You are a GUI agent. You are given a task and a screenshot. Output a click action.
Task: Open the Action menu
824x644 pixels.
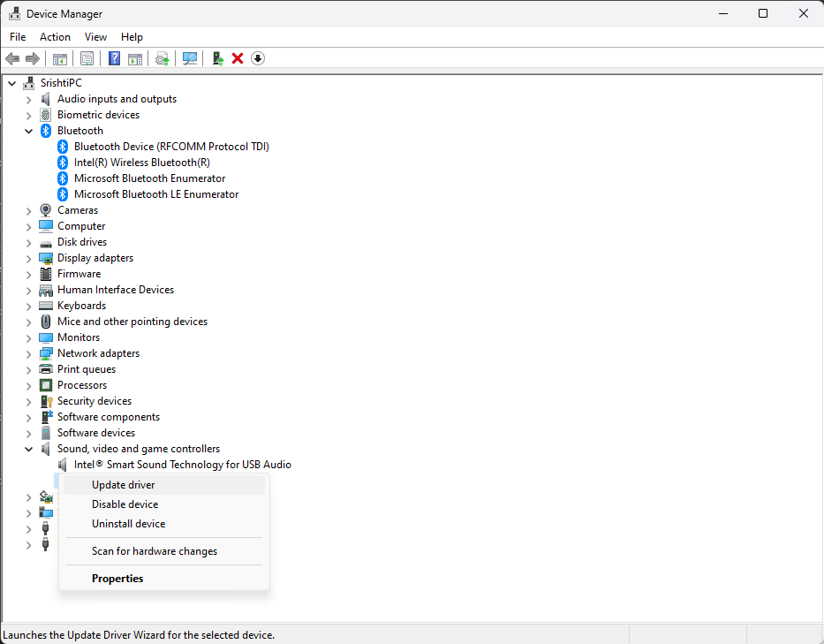55,37
